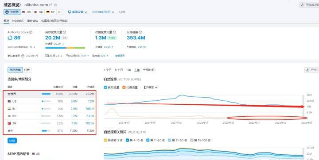Image resolution: width=319 pixels, height=160 pixels.
Task: Open organic traffic 20.2M value
Action: point(53,38)
